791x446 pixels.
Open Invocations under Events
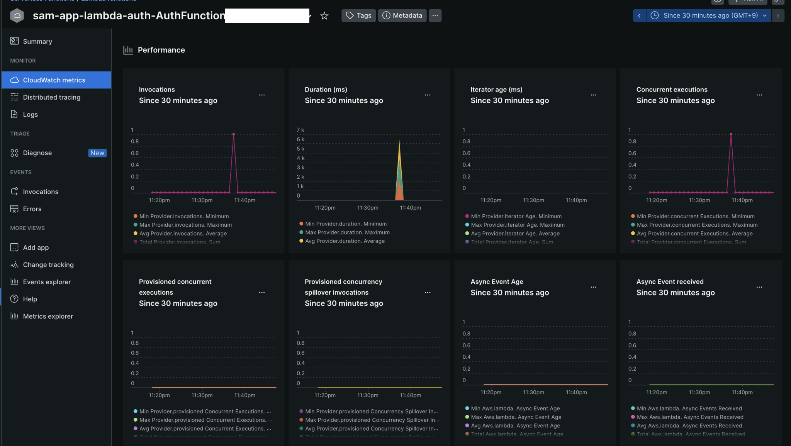click(x=41, y=191)
